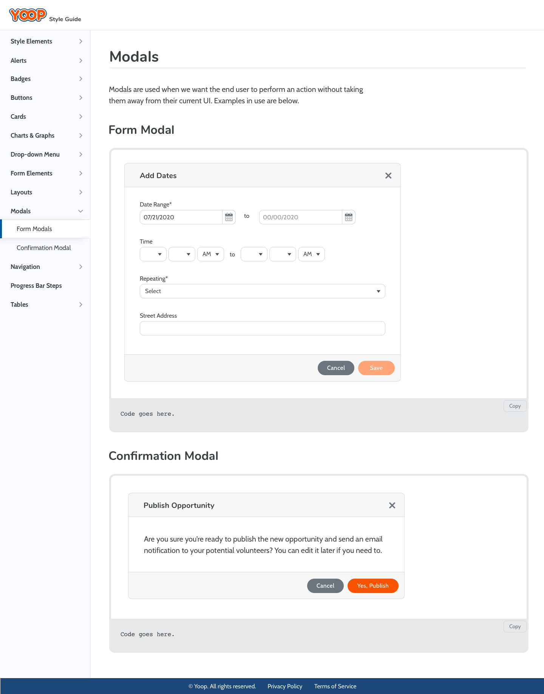544x694 pixels.
Task: Click the Form Modal section heading
Action: 142,130
